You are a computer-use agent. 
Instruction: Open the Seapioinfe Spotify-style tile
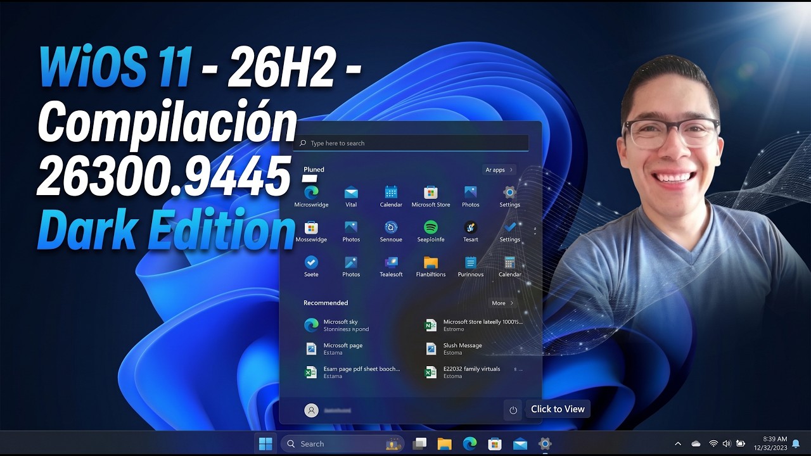click(x=431, y=231)
